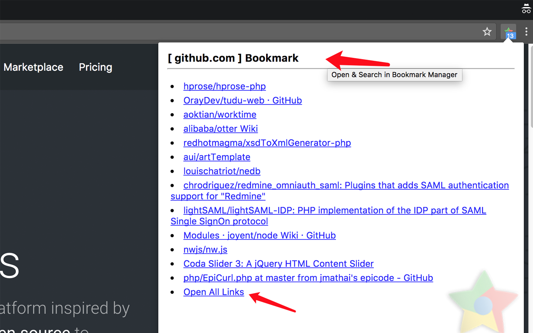Click the incognito profile icon in the title bar
The height and width of the screenshot is (333, 533).
(526, 8)
